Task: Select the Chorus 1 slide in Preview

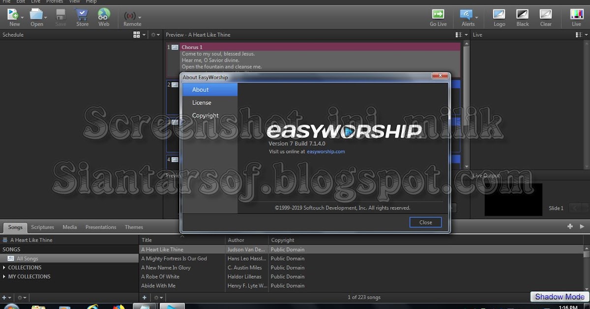Action: 314,60
